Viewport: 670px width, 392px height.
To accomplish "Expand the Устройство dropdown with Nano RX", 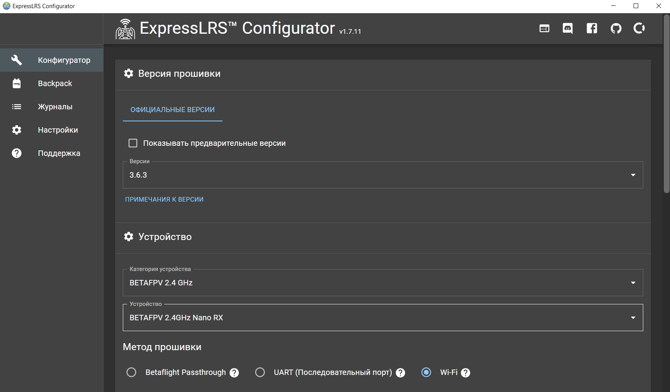I will [x=383, y=318].
